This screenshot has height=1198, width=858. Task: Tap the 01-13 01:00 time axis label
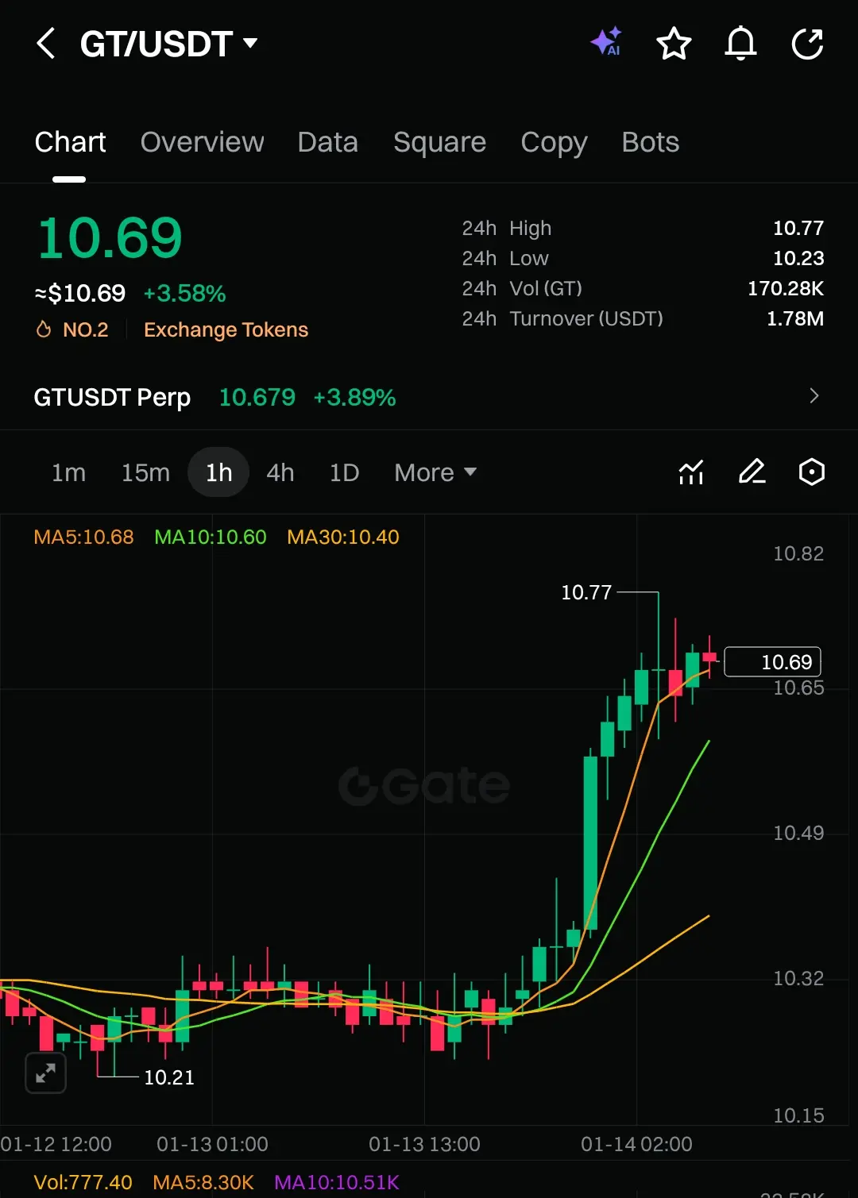(212, 1144)
